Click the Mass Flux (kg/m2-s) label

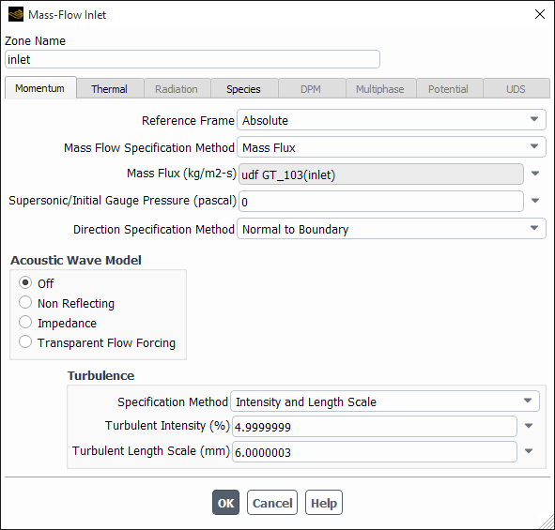(181, 174)
